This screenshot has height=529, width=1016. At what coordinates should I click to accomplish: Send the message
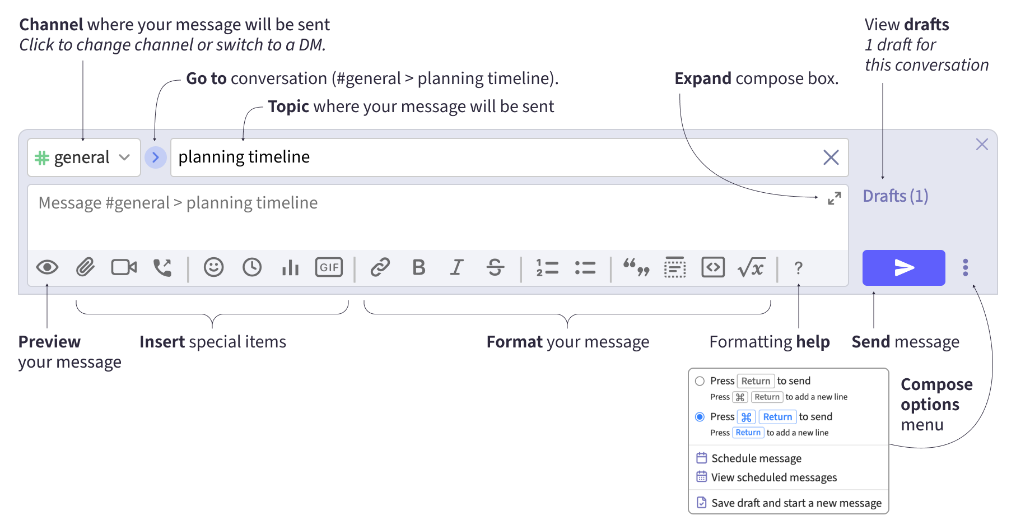903,268
